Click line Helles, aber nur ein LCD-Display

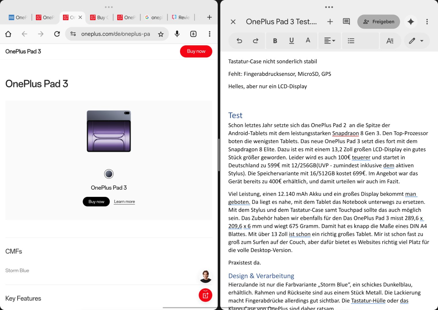coord(267,86)
